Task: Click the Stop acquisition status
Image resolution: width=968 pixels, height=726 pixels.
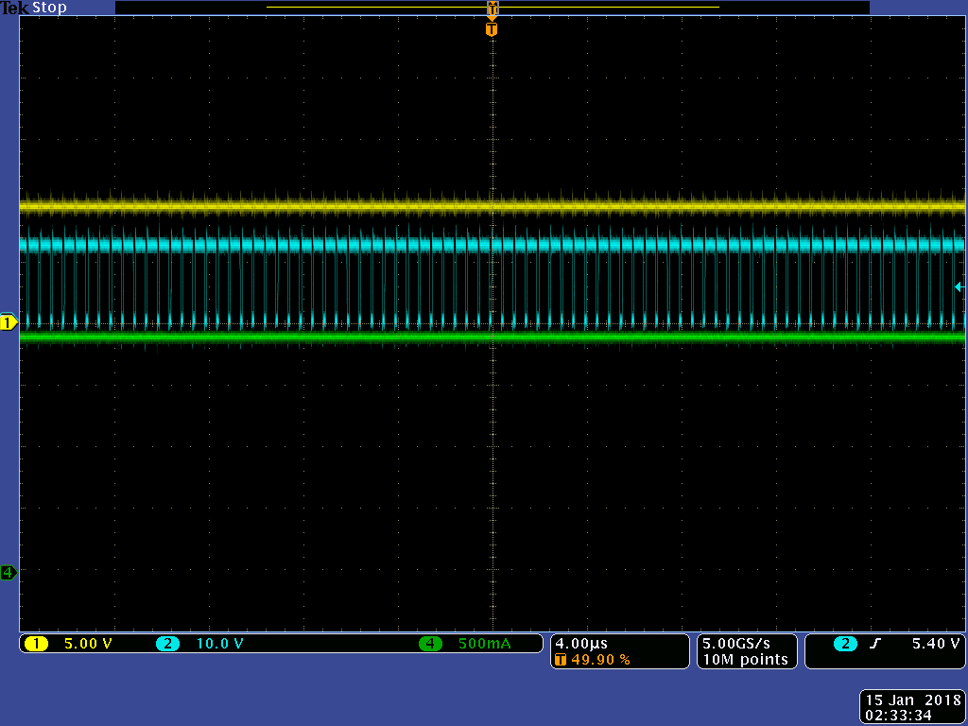Action: 49,8
